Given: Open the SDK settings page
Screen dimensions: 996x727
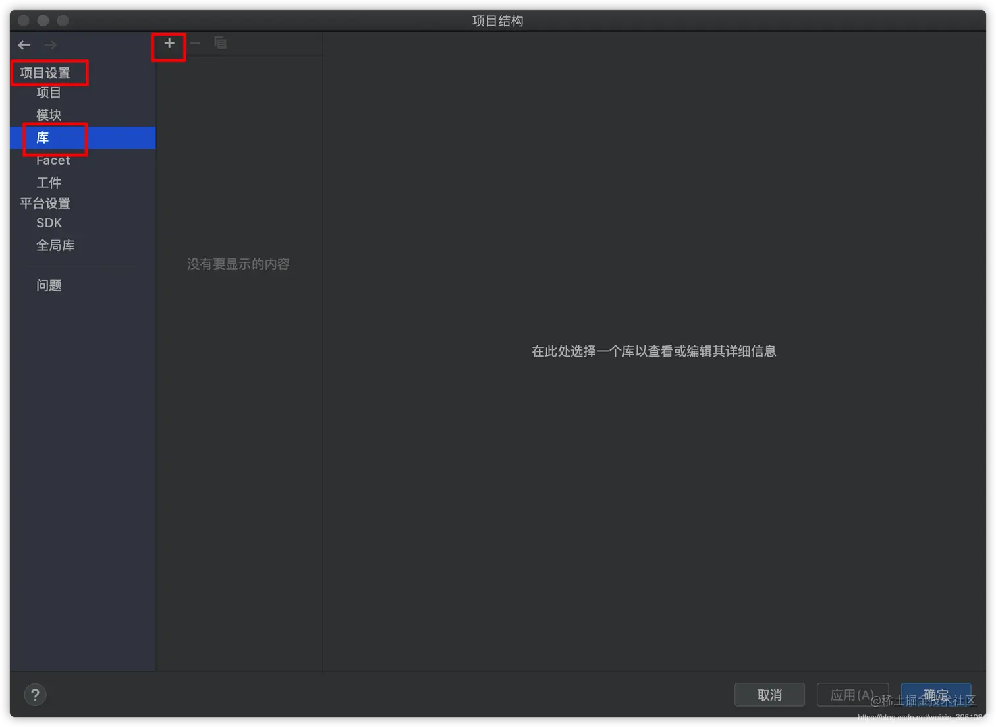Looking at the screenshot, I should (49, 223).
